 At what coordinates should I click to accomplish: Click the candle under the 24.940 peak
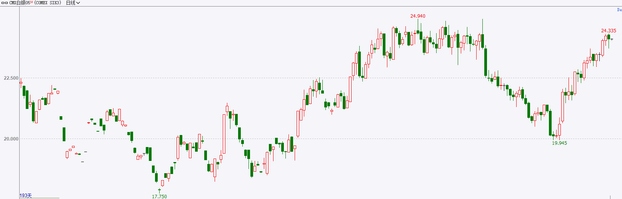tap(418, 32)
